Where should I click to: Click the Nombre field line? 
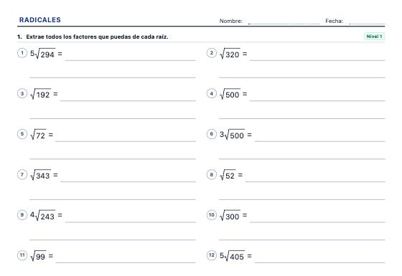tap(284, 24)
